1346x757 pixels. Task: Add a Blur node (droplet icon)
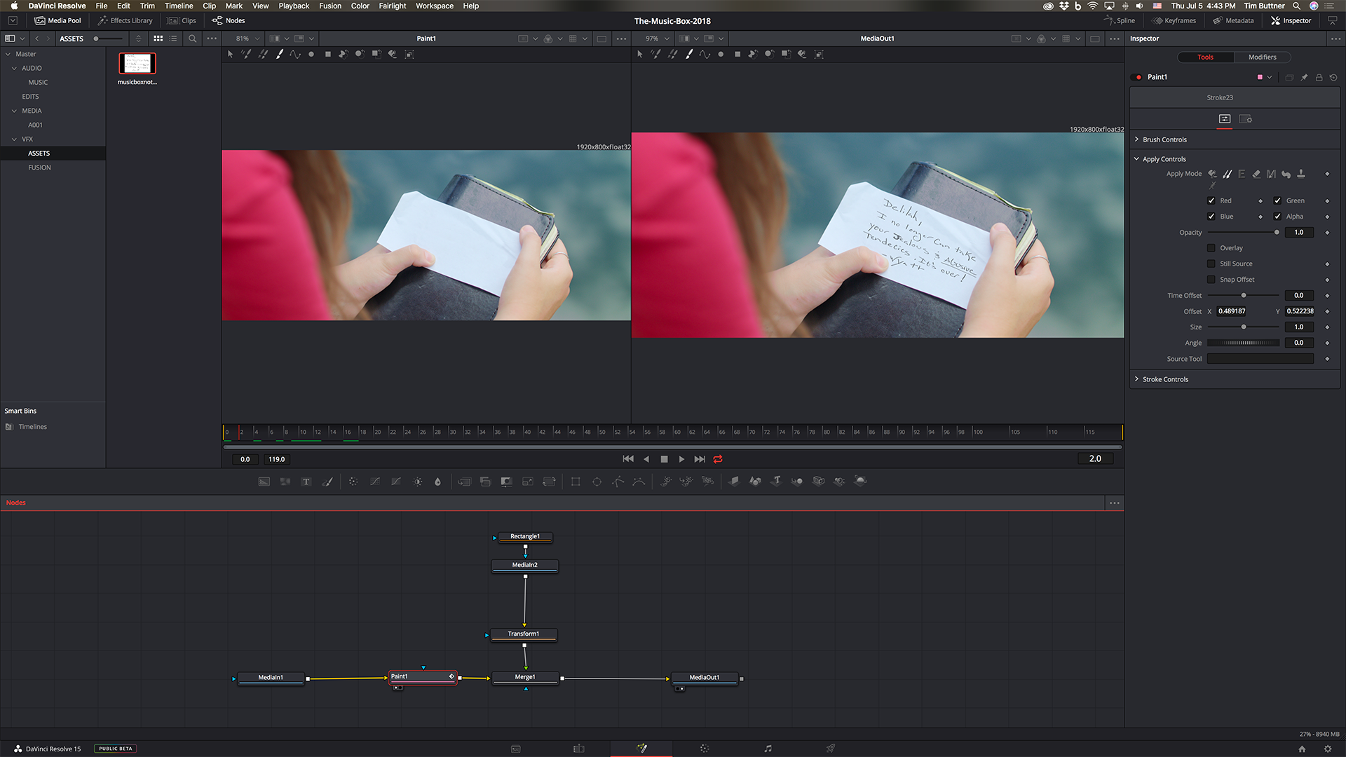pos(437,482)
